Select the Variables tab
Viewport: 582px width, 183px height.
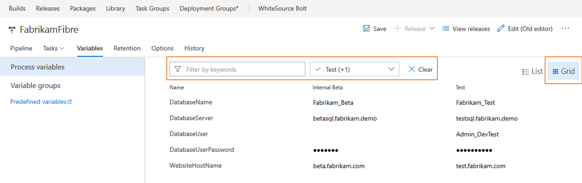tap(90, 48)
